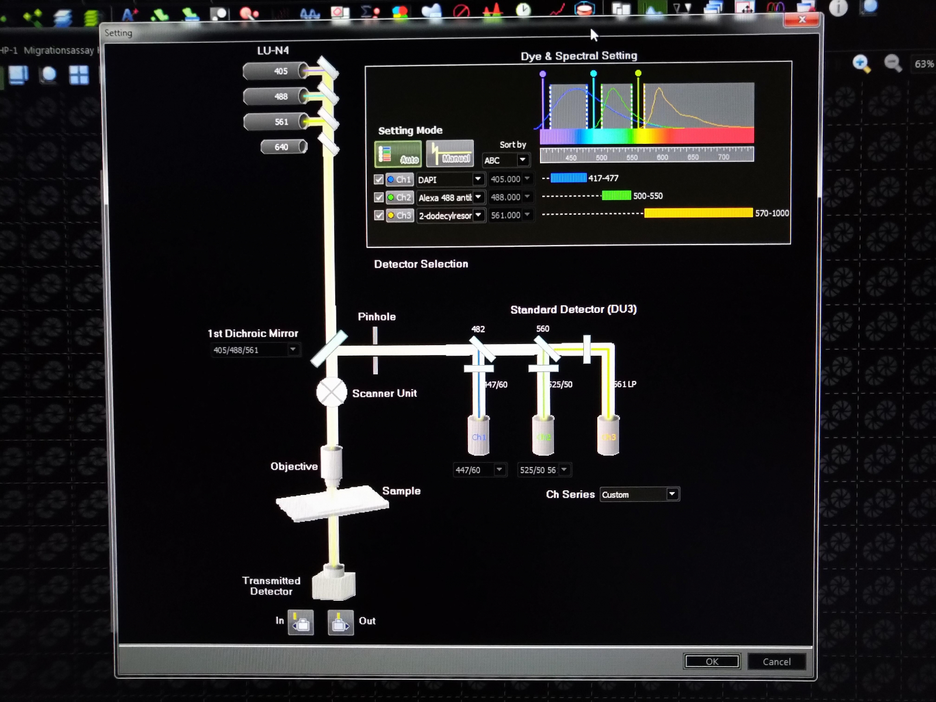The image size is (936, 702).
Task: Click the zoom out magnifier icon
Action: point(892,63)
